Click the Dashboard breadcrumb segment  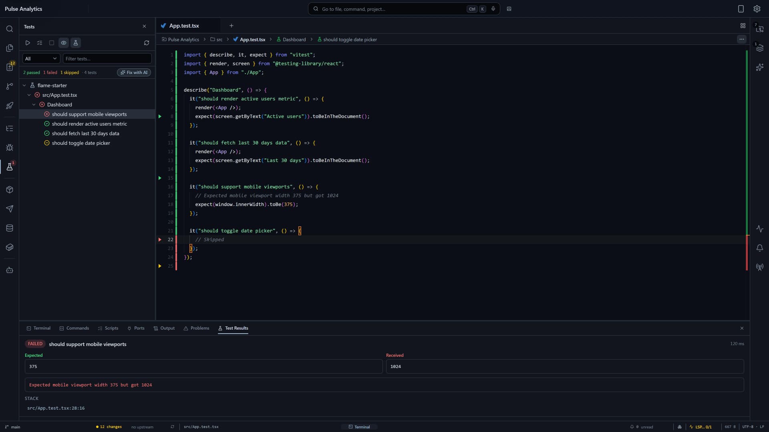[291, 40]
